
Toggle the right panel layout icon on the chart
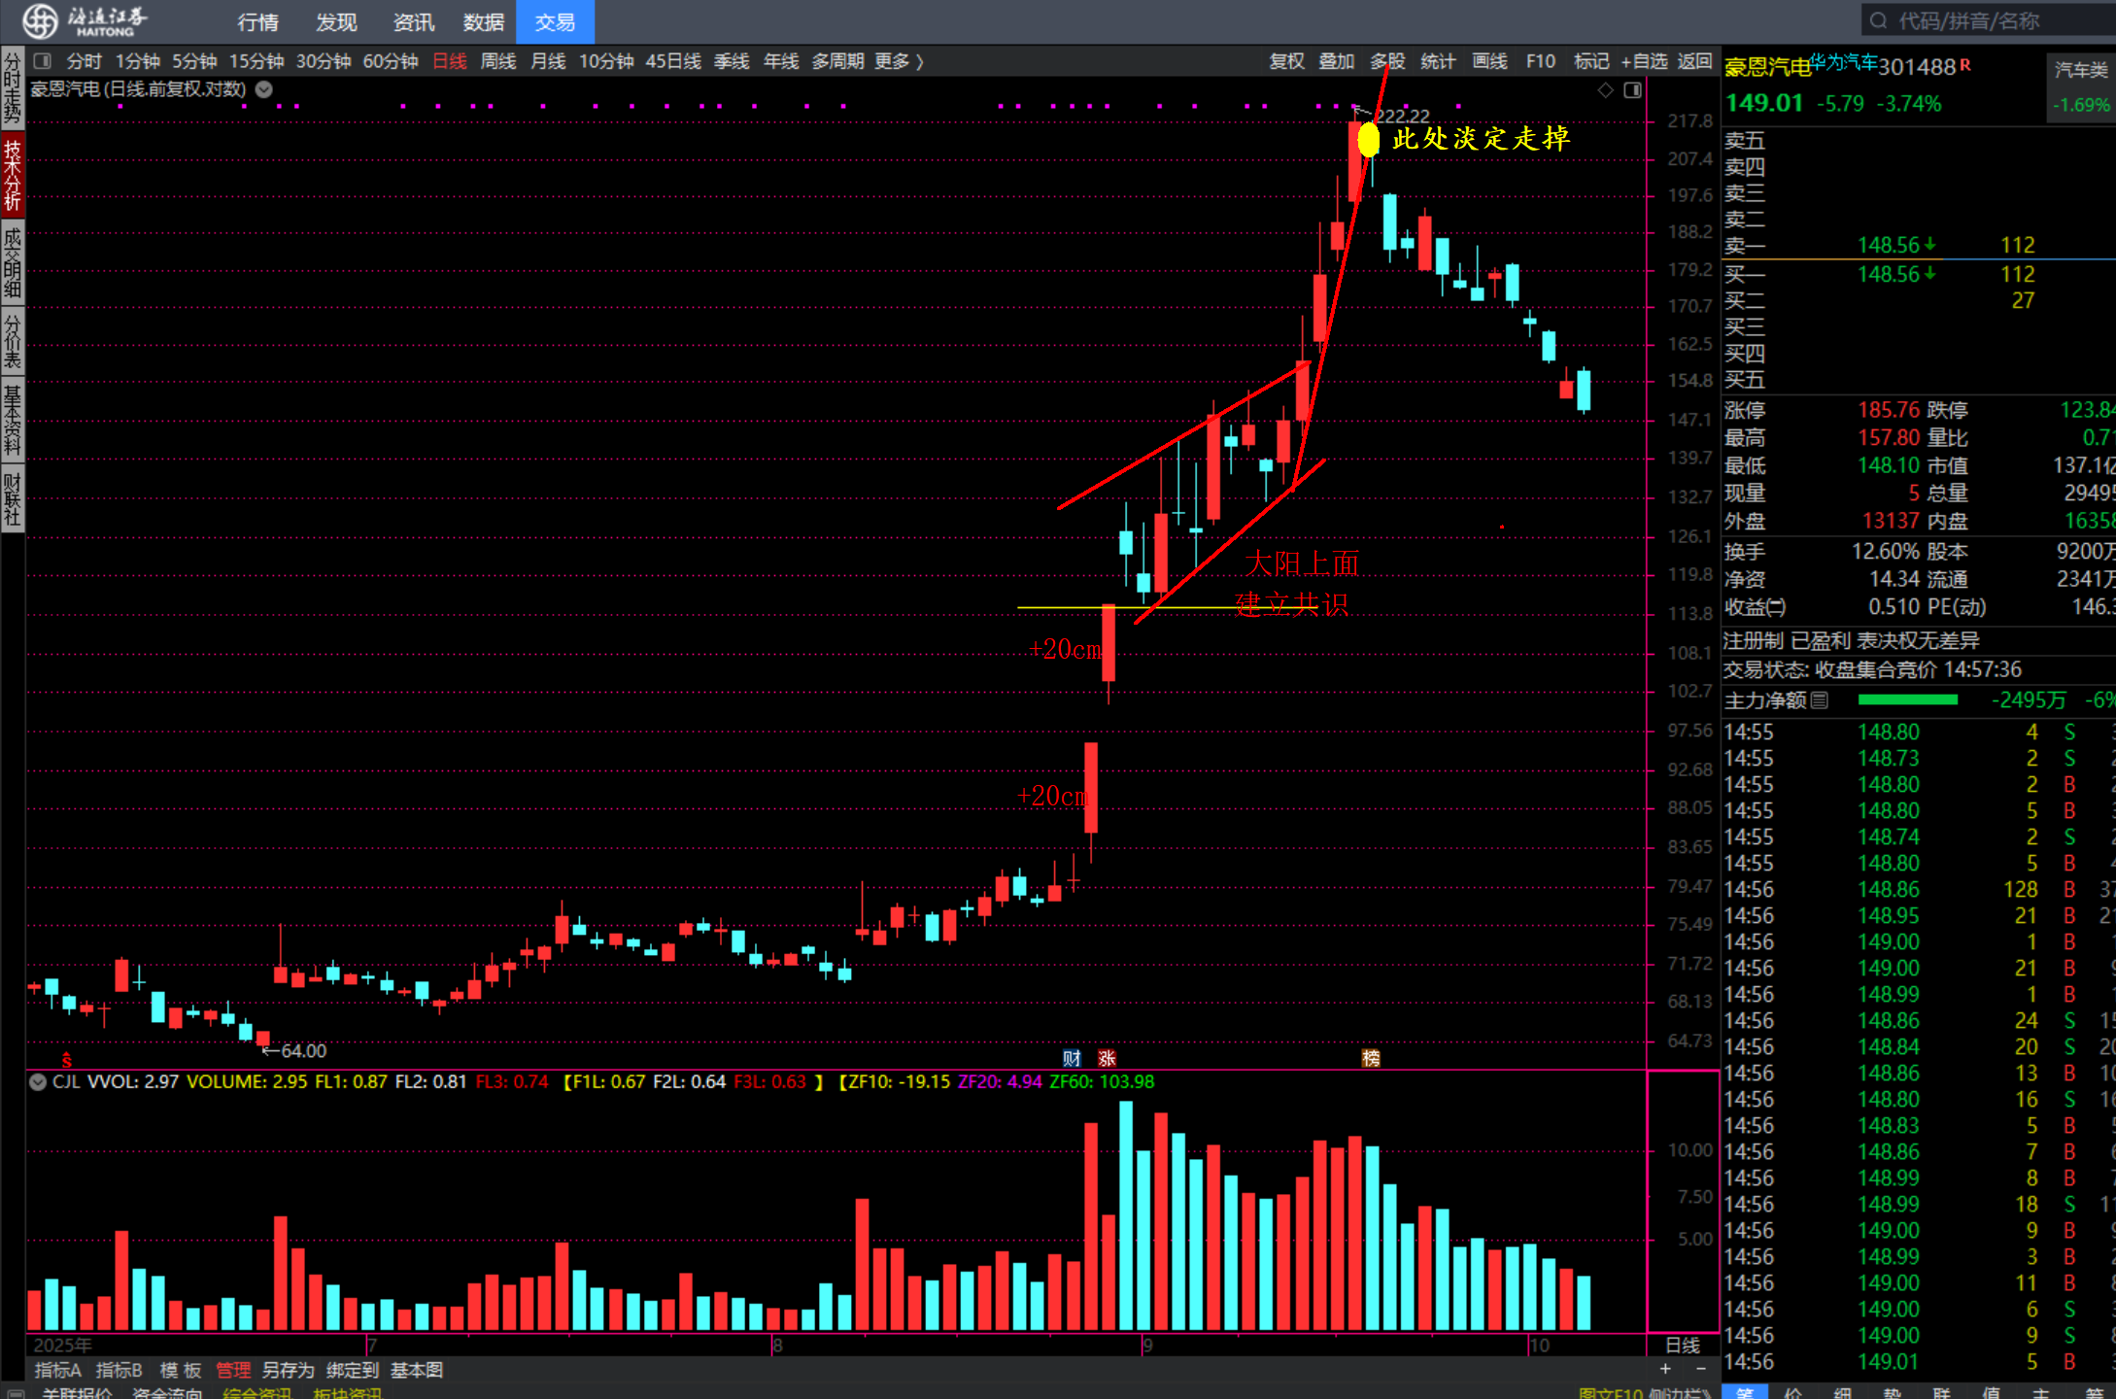[1633, 90]
